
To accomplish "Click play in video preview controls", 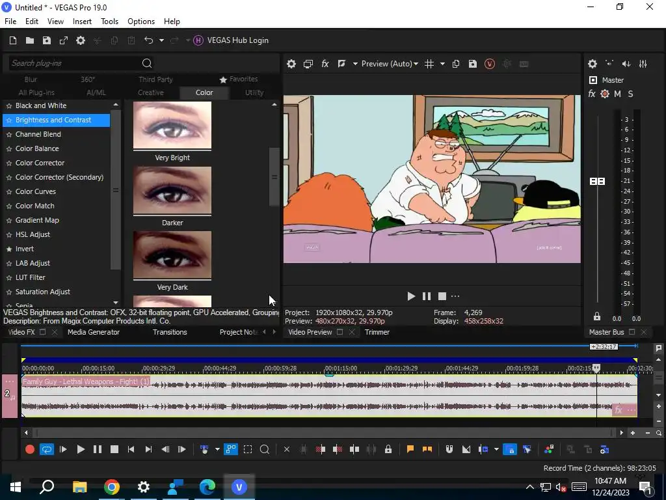I will click(411, 296).
